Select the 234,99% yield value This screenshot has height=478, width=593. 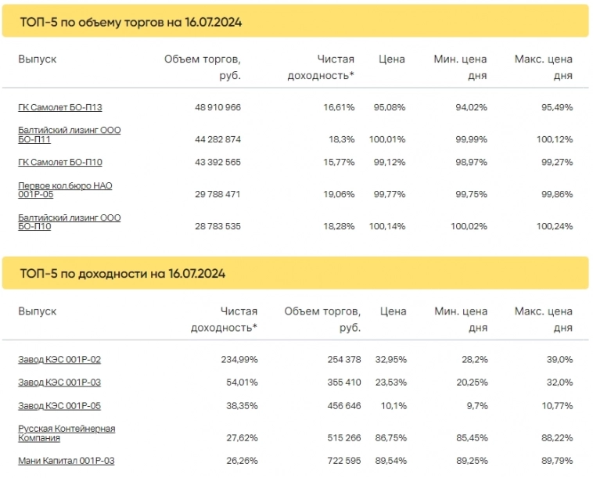tap(237, 360)
